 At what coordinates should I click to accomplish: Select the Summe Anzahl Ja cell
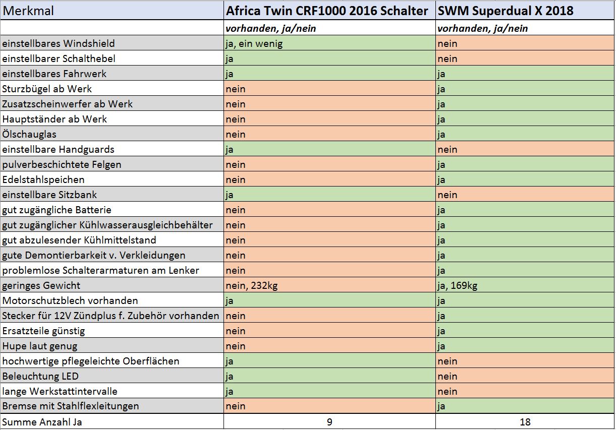[111, 421]
